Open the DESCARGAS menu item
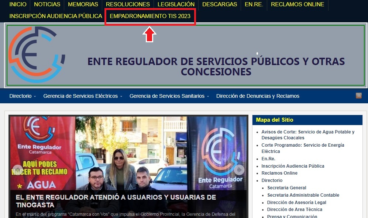The height and width of the screenshot is (218, 368). (x=220, y=4)
